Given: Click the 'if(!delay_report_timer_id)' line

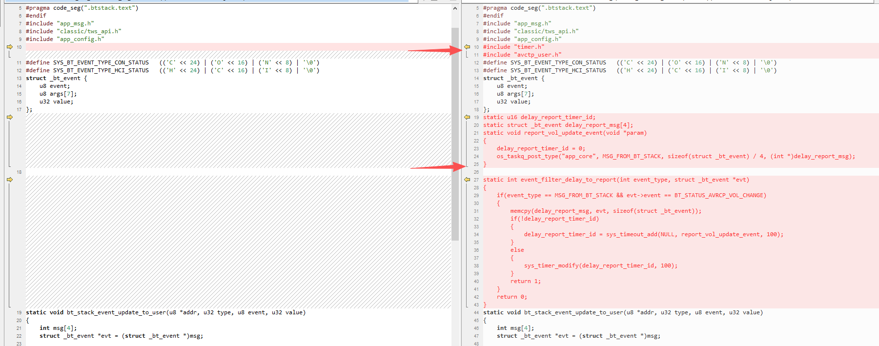Looking at the screenshot, I should [x=554, y=219].
